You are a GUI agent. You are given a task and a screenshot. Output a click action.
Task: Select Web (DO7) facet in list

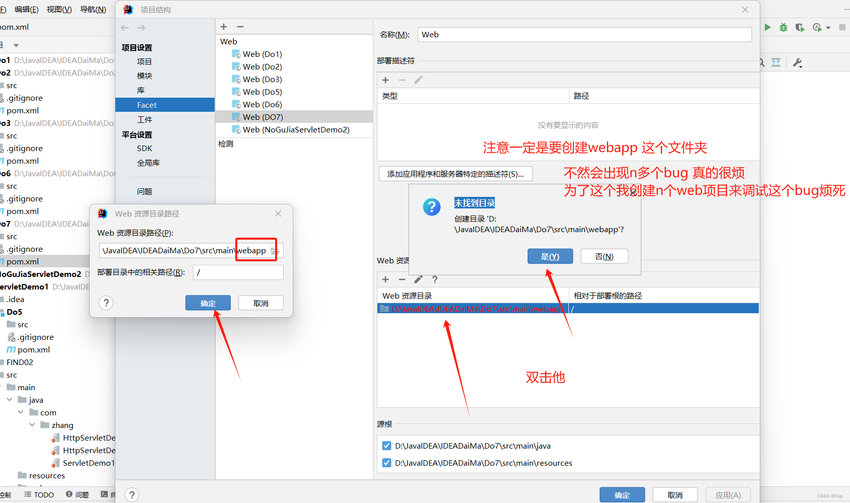click(x=294, y=117)
